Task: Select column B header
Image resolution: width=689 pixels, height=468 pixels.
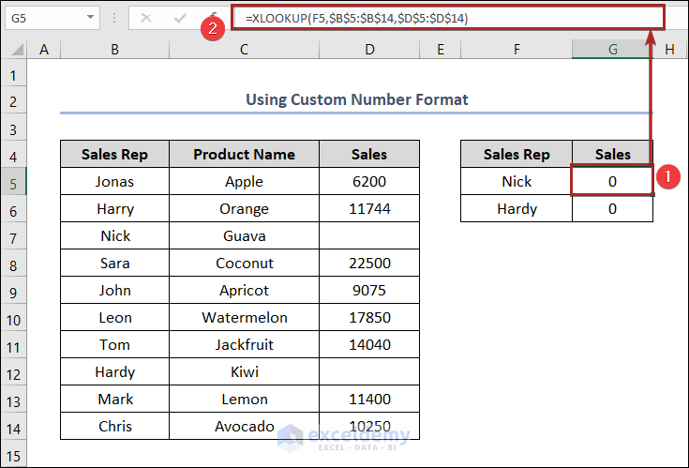Action: [114, 49]
